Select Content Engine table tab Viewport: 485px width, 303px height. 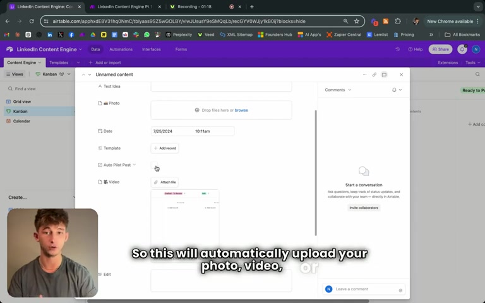point(24,62)
